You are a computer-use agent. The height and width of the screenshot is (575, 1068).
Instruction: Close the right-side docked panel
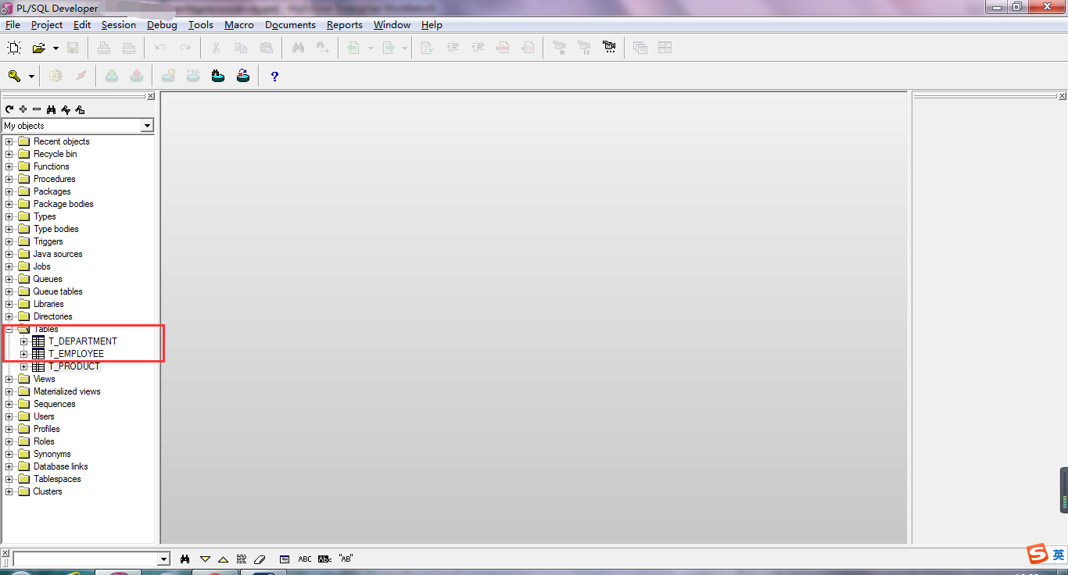point(1063,96)
